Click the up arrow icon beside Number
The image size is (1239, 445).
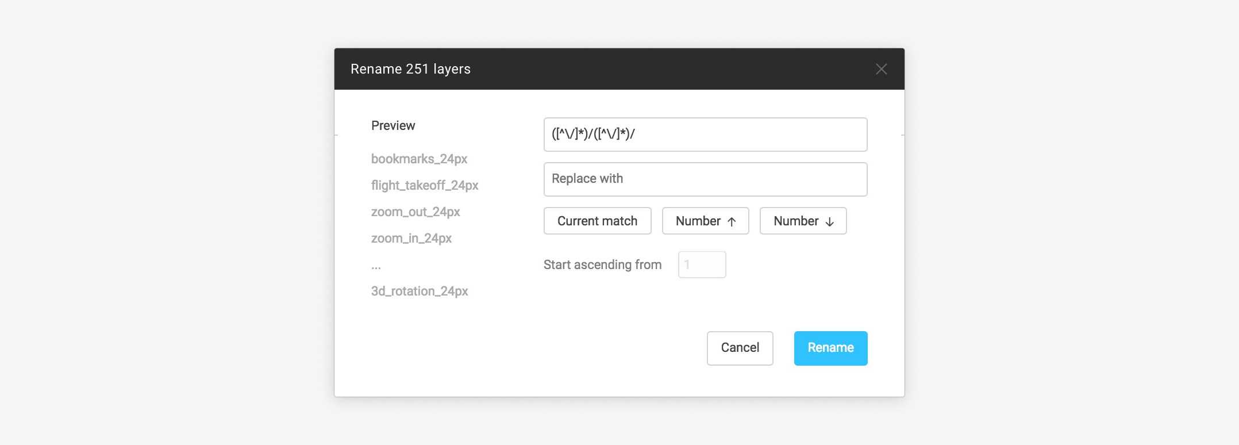point(732,222)
